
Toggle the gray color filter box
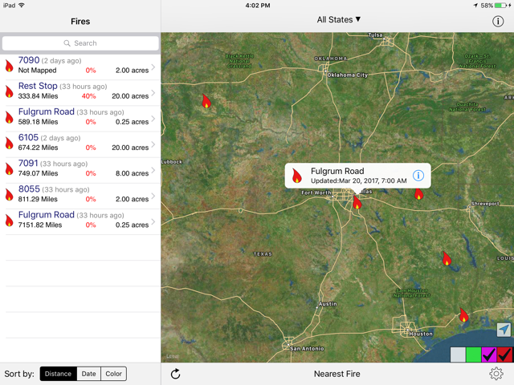coord(458,355)
